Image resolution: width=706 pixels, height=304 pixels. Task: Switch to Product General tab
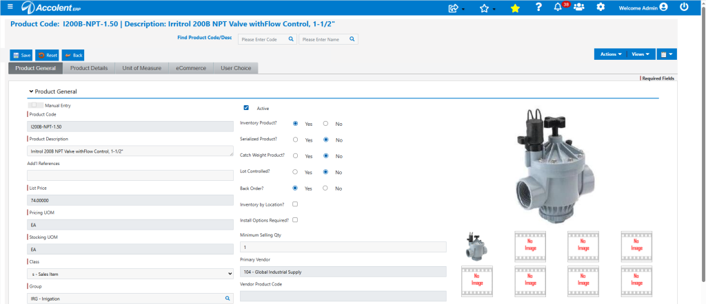point(36,68)
